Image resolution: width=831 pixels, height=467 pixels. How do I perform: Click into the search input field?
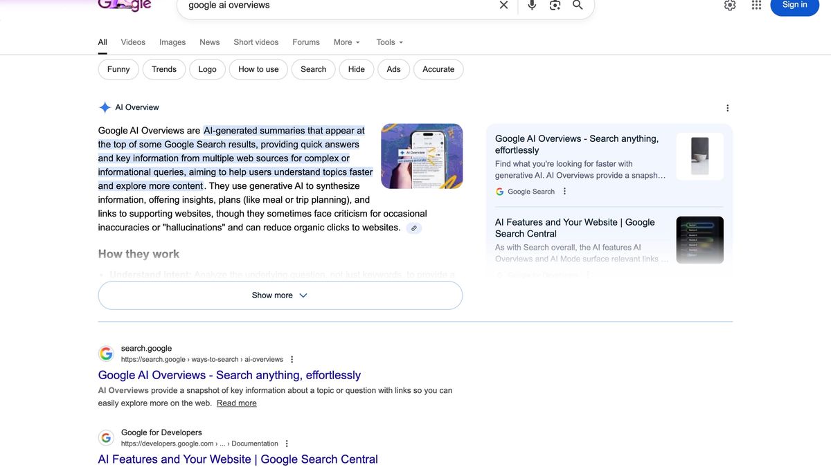click(x=339, y=6)
